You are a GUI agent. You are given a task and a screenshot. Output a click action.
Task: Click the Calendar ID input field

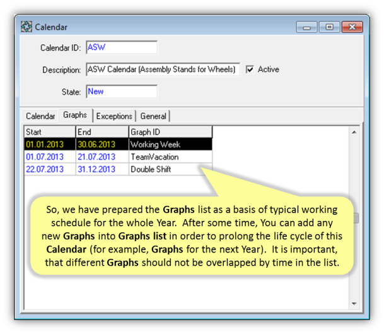(x=122, y=47)
